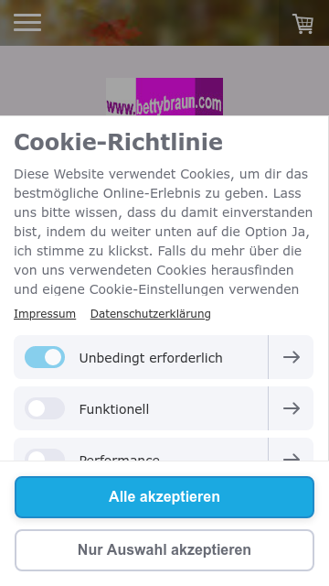Enable the Performance cookies toggle
329x586 pixels.
click(45, 455)
